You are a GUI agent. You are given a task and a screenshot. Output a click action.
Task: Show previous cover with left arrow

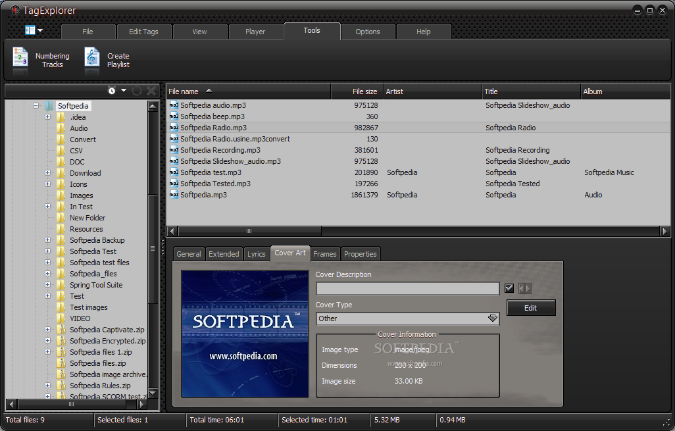tap(521, 288)
